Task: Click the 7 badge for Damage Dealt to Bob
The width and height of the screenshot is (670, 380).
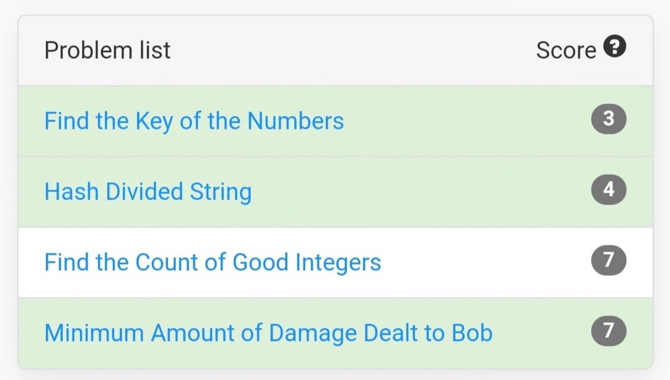Action: 609,331
